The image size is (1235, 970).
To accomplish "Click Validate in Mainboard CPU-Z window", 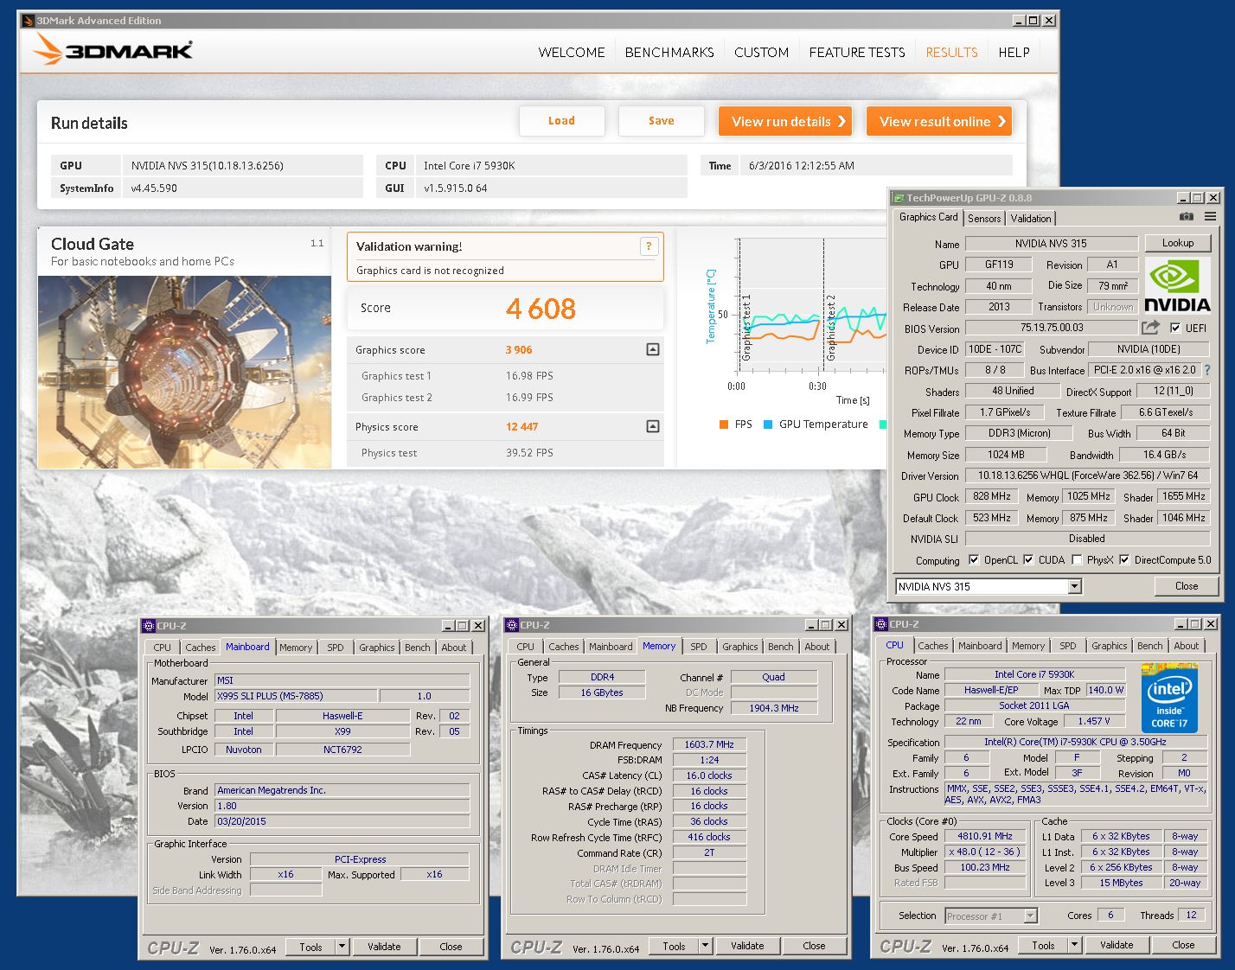I will coord(384,947).
